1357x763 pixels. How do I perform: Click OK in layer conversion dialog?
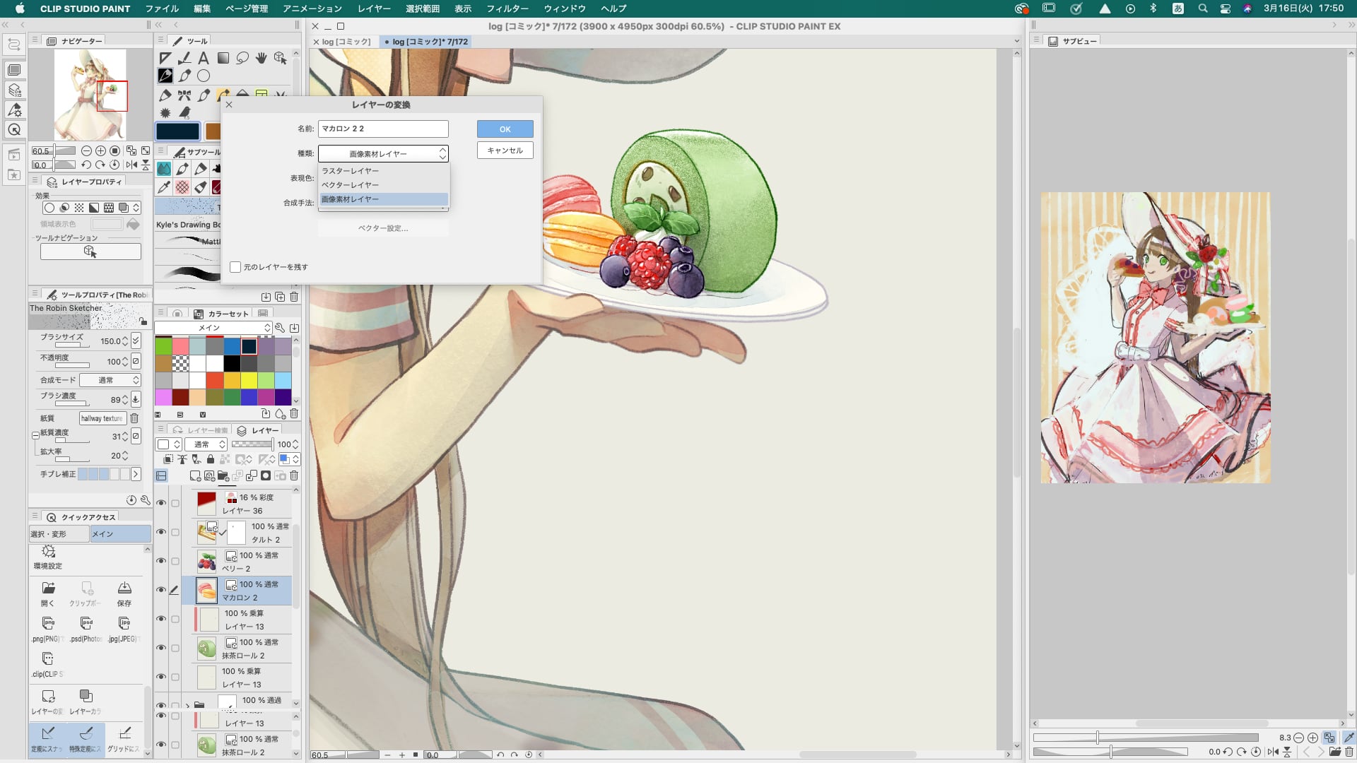pyautogui.click(x=505, y=129)
